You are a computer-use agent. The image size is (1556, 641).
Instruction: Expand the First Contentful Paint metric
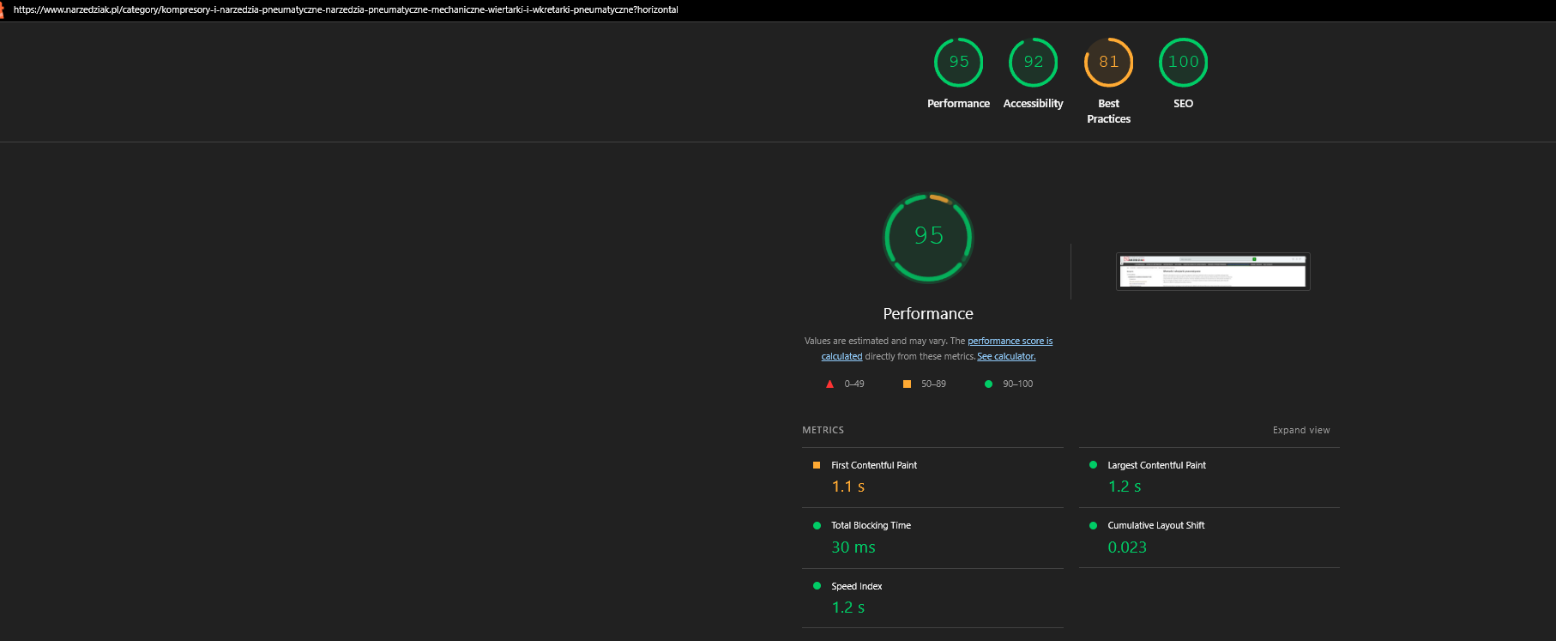[932, 477]
